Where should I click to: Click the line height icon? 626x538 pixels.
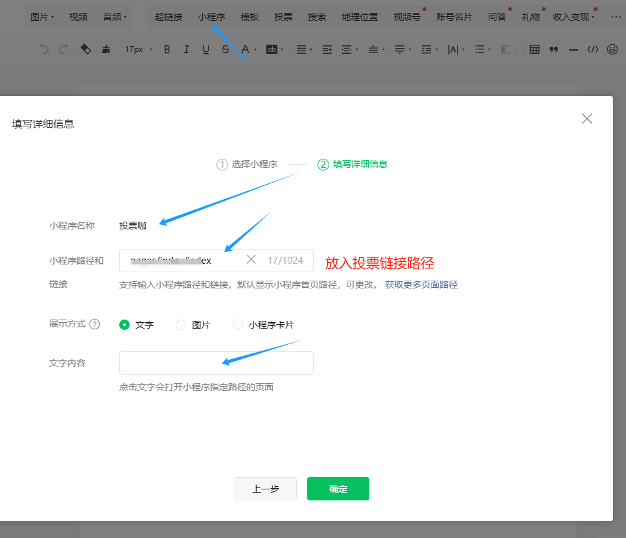click(x=426, y=49)
